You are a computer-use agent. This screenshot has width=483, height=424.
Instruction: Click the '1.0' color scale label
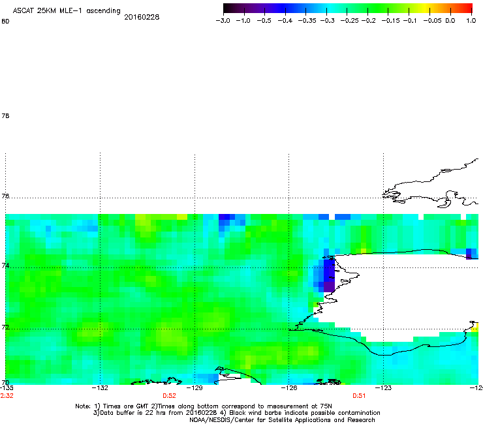(x=471, y=21)
